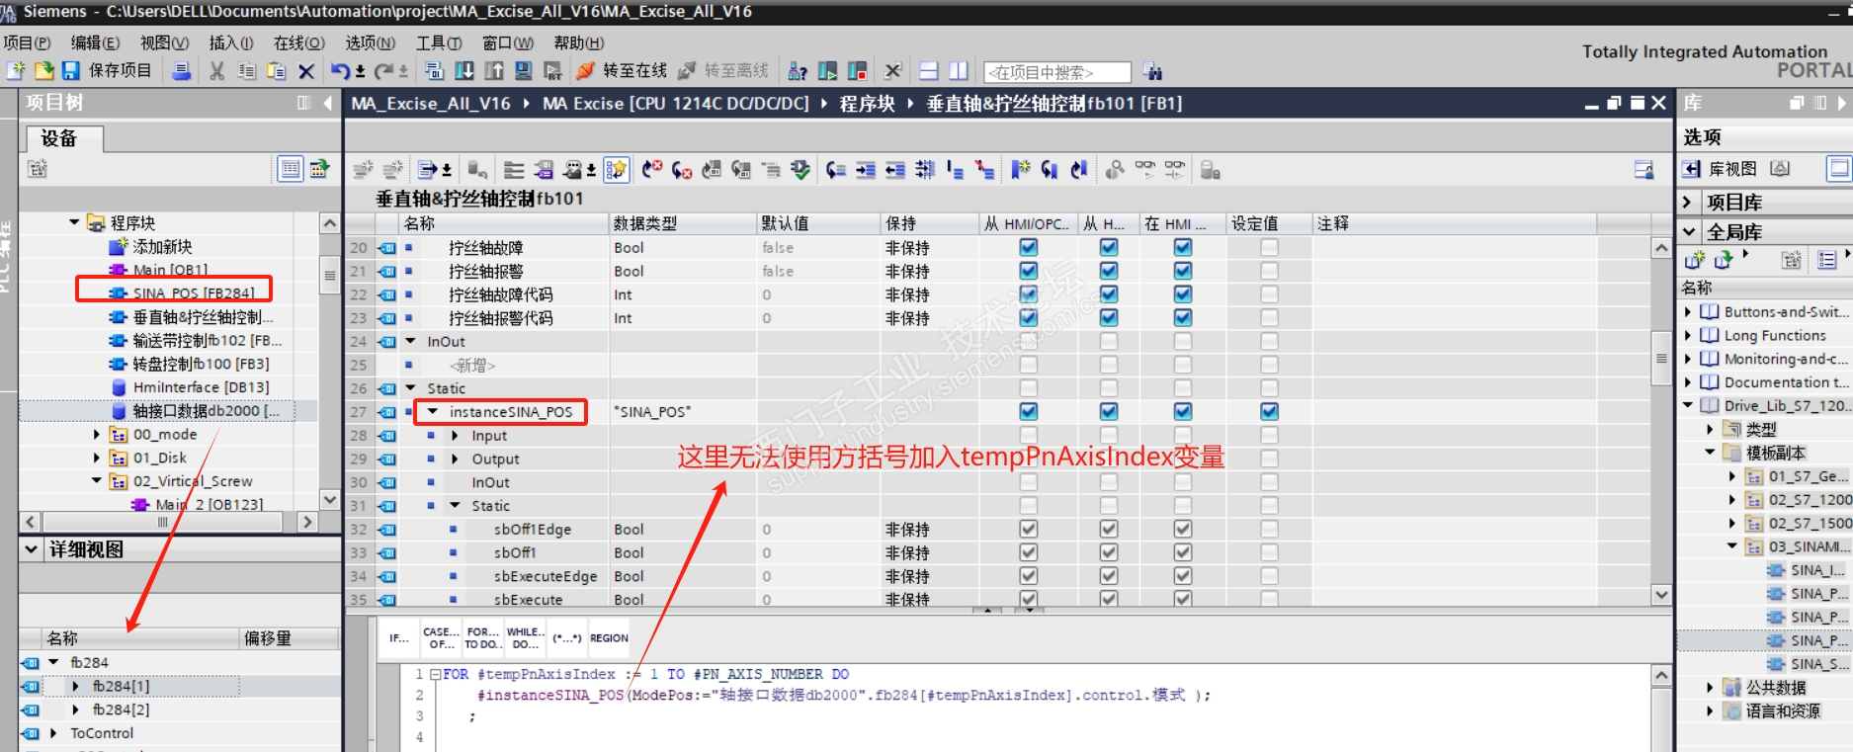Click the accessible devices icon
Viewport: 1853px width, 752px height.
coord(797,71)
